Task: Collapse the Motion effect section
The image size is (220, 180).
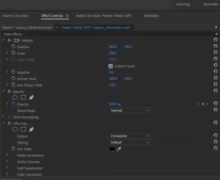Action: [x=3, y=40]
